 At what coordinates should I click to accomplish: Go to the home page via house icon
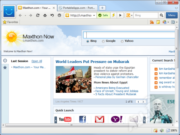pos(45,15)
